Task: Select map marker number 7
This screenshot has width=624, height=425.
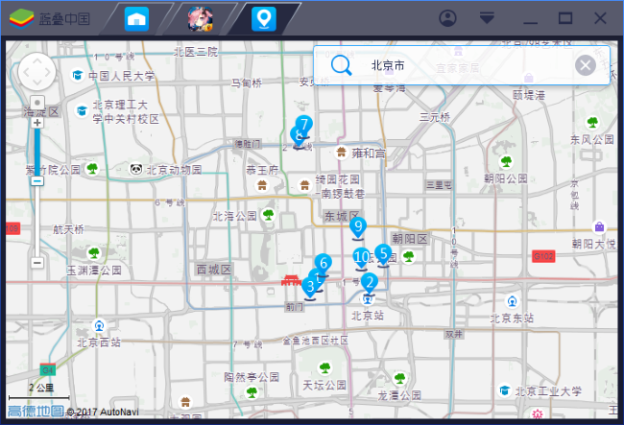Action: tap(304, 126)
